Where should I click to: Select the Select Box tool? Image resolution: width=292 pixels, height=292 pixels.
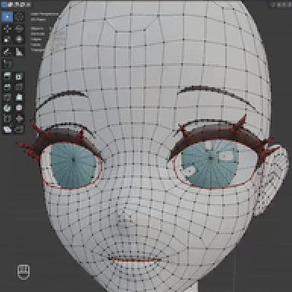pos(7,17)
